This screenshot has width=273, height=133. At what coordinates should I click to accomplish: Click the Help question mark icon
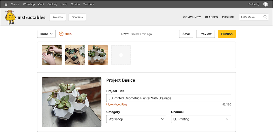(61, 34)
